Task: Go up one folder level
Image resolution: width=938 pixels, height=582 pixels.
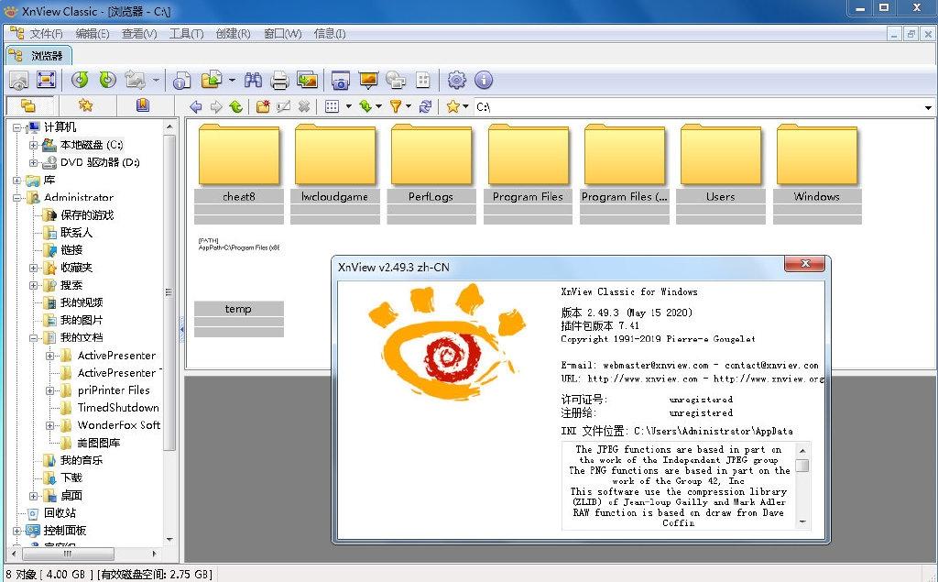Action: pos(236,106)
